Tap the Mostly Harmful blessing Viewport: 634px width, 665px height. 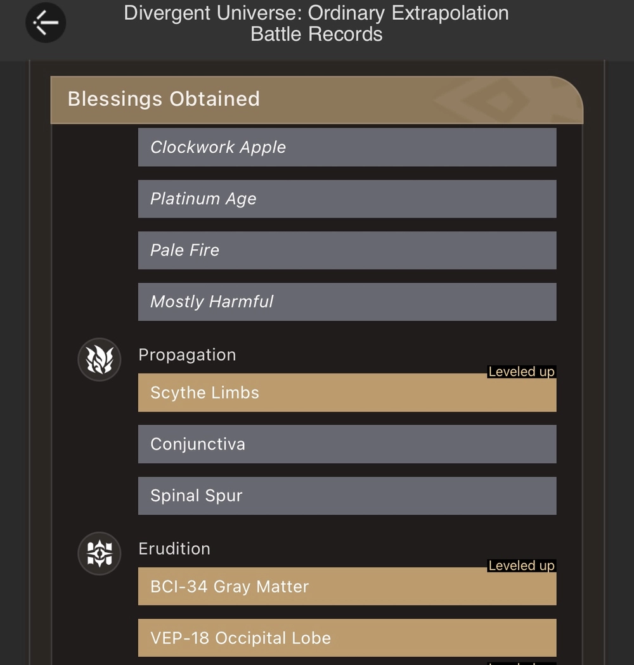tap(347, 302)
